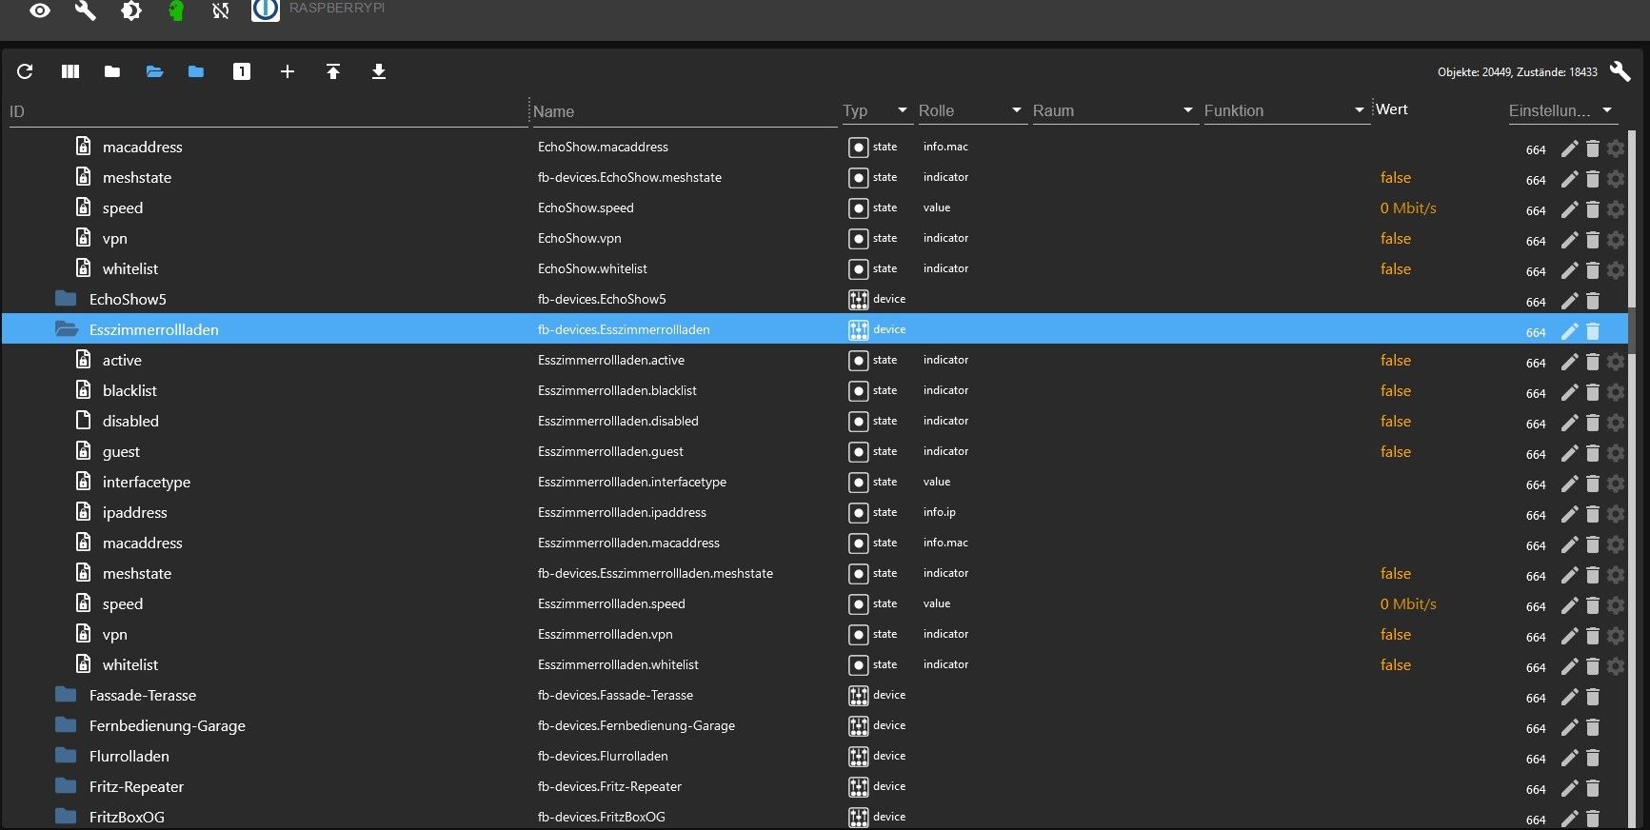Open settings gear for Esszimmerrollladen.ipaddress

1616,514
